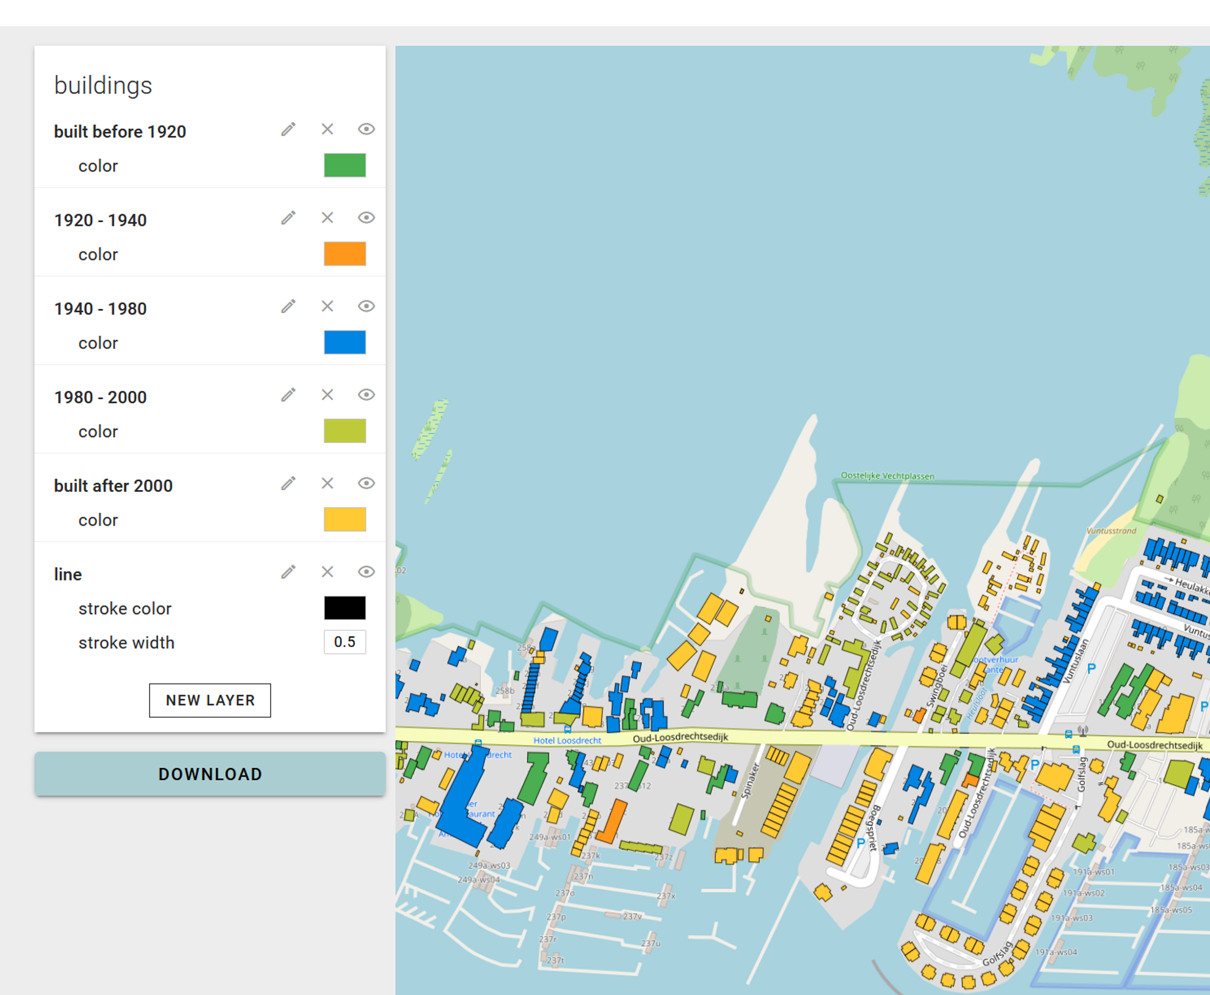Edit the 'built after 2000' layer
1210x995 pixels.
[x=288, y=483]
